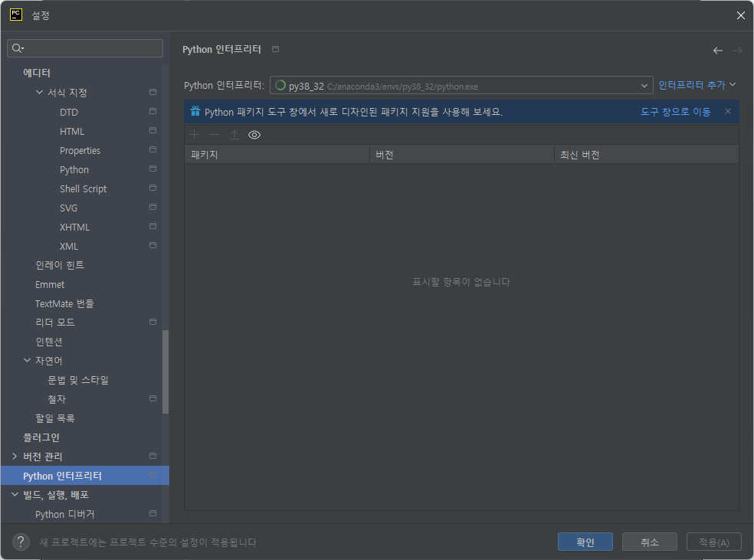Click the project-level icon on the DTD row
The image size is (754, 560).
click(153, 111)
